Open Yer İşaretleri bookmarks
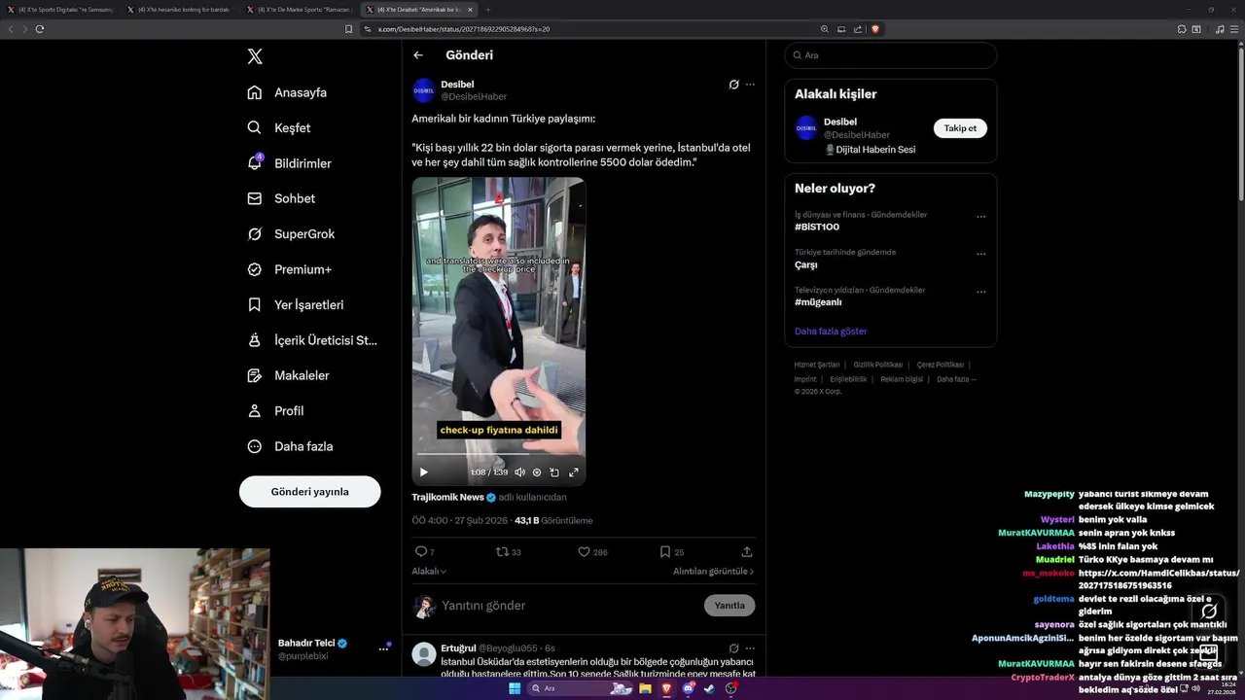This screenshot has width=1245, height=700. click(x=295, y=304)
